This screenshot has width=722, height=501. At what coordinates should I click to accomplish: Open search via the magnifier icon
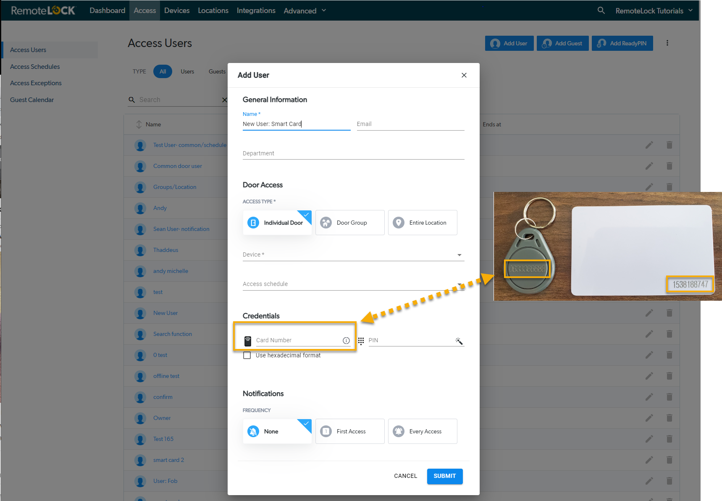click(x=601, y=10)
